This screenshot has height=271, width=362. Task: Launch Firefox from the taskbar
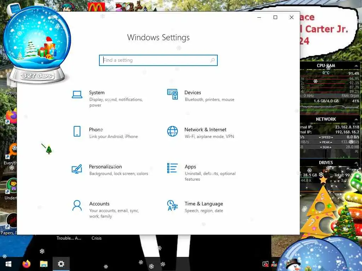coord(26,264)
